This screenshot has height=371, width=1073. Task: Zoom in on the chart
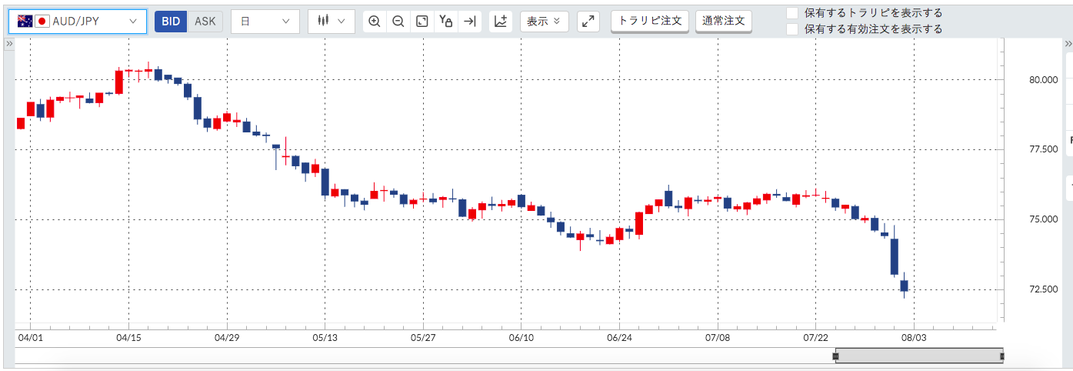(x=375, y=22)
